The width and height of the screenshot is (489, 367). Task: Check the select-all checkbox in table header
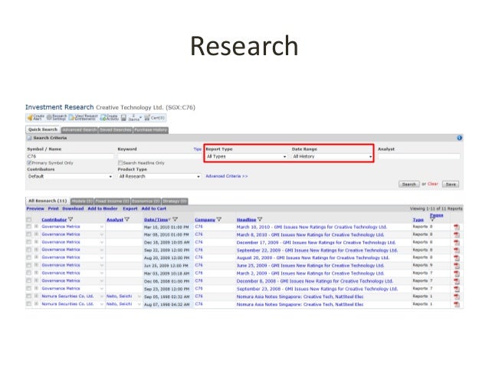point(29,219)
